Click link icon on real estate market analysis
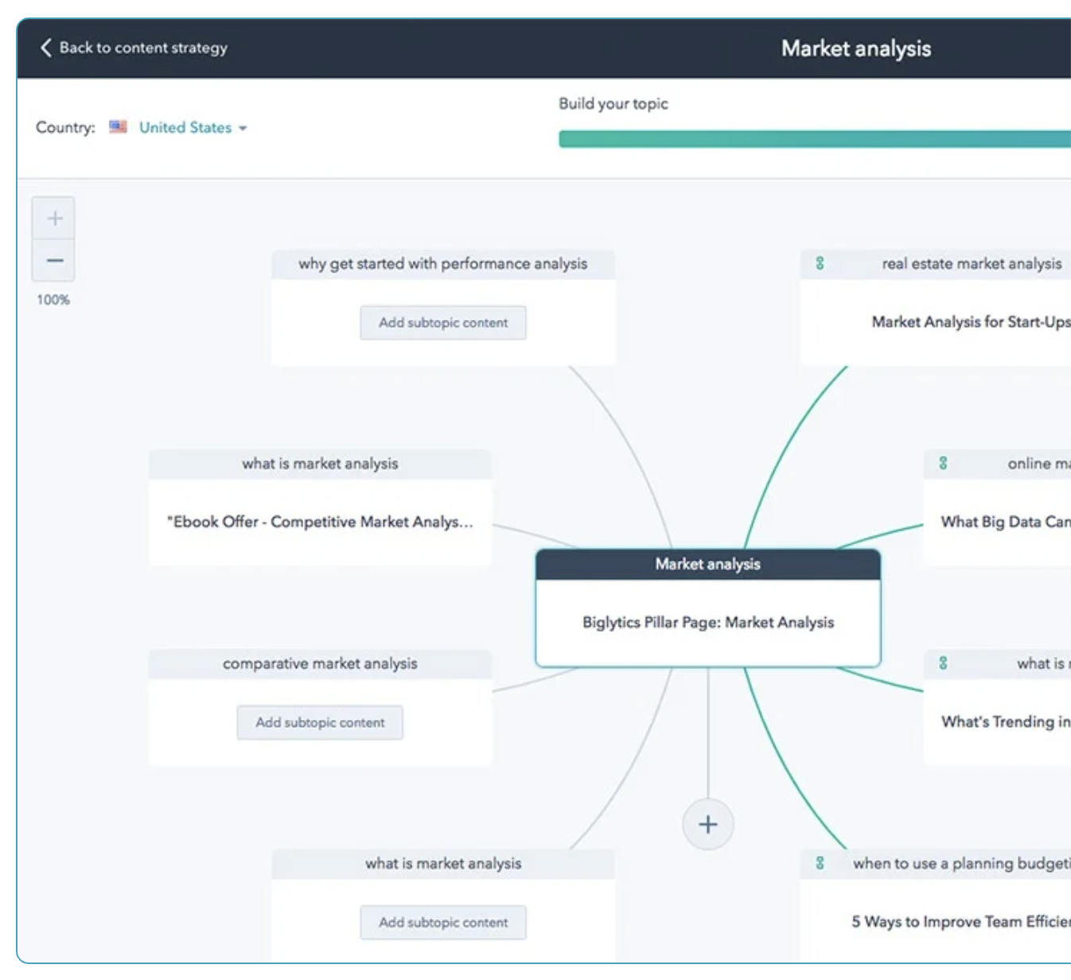Image resolution: width=1071 pixels, height=980 pixels. (820, 263)
